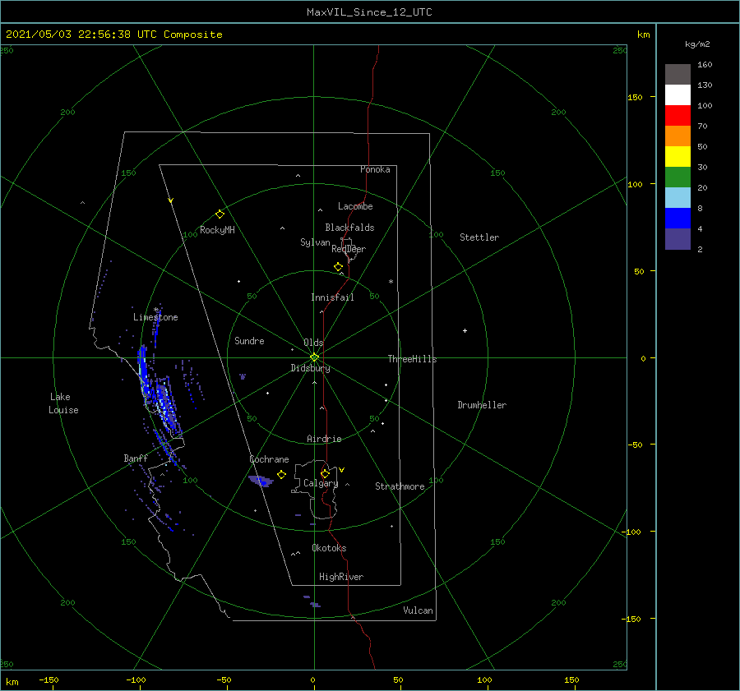Click the Calgary city label
The image size is (740, 691).
coord(321,483)
